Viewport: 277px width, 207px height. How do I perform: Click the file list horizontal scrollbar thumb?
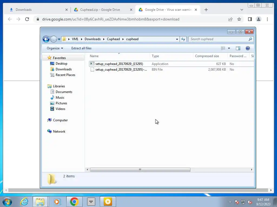point(140,170)
